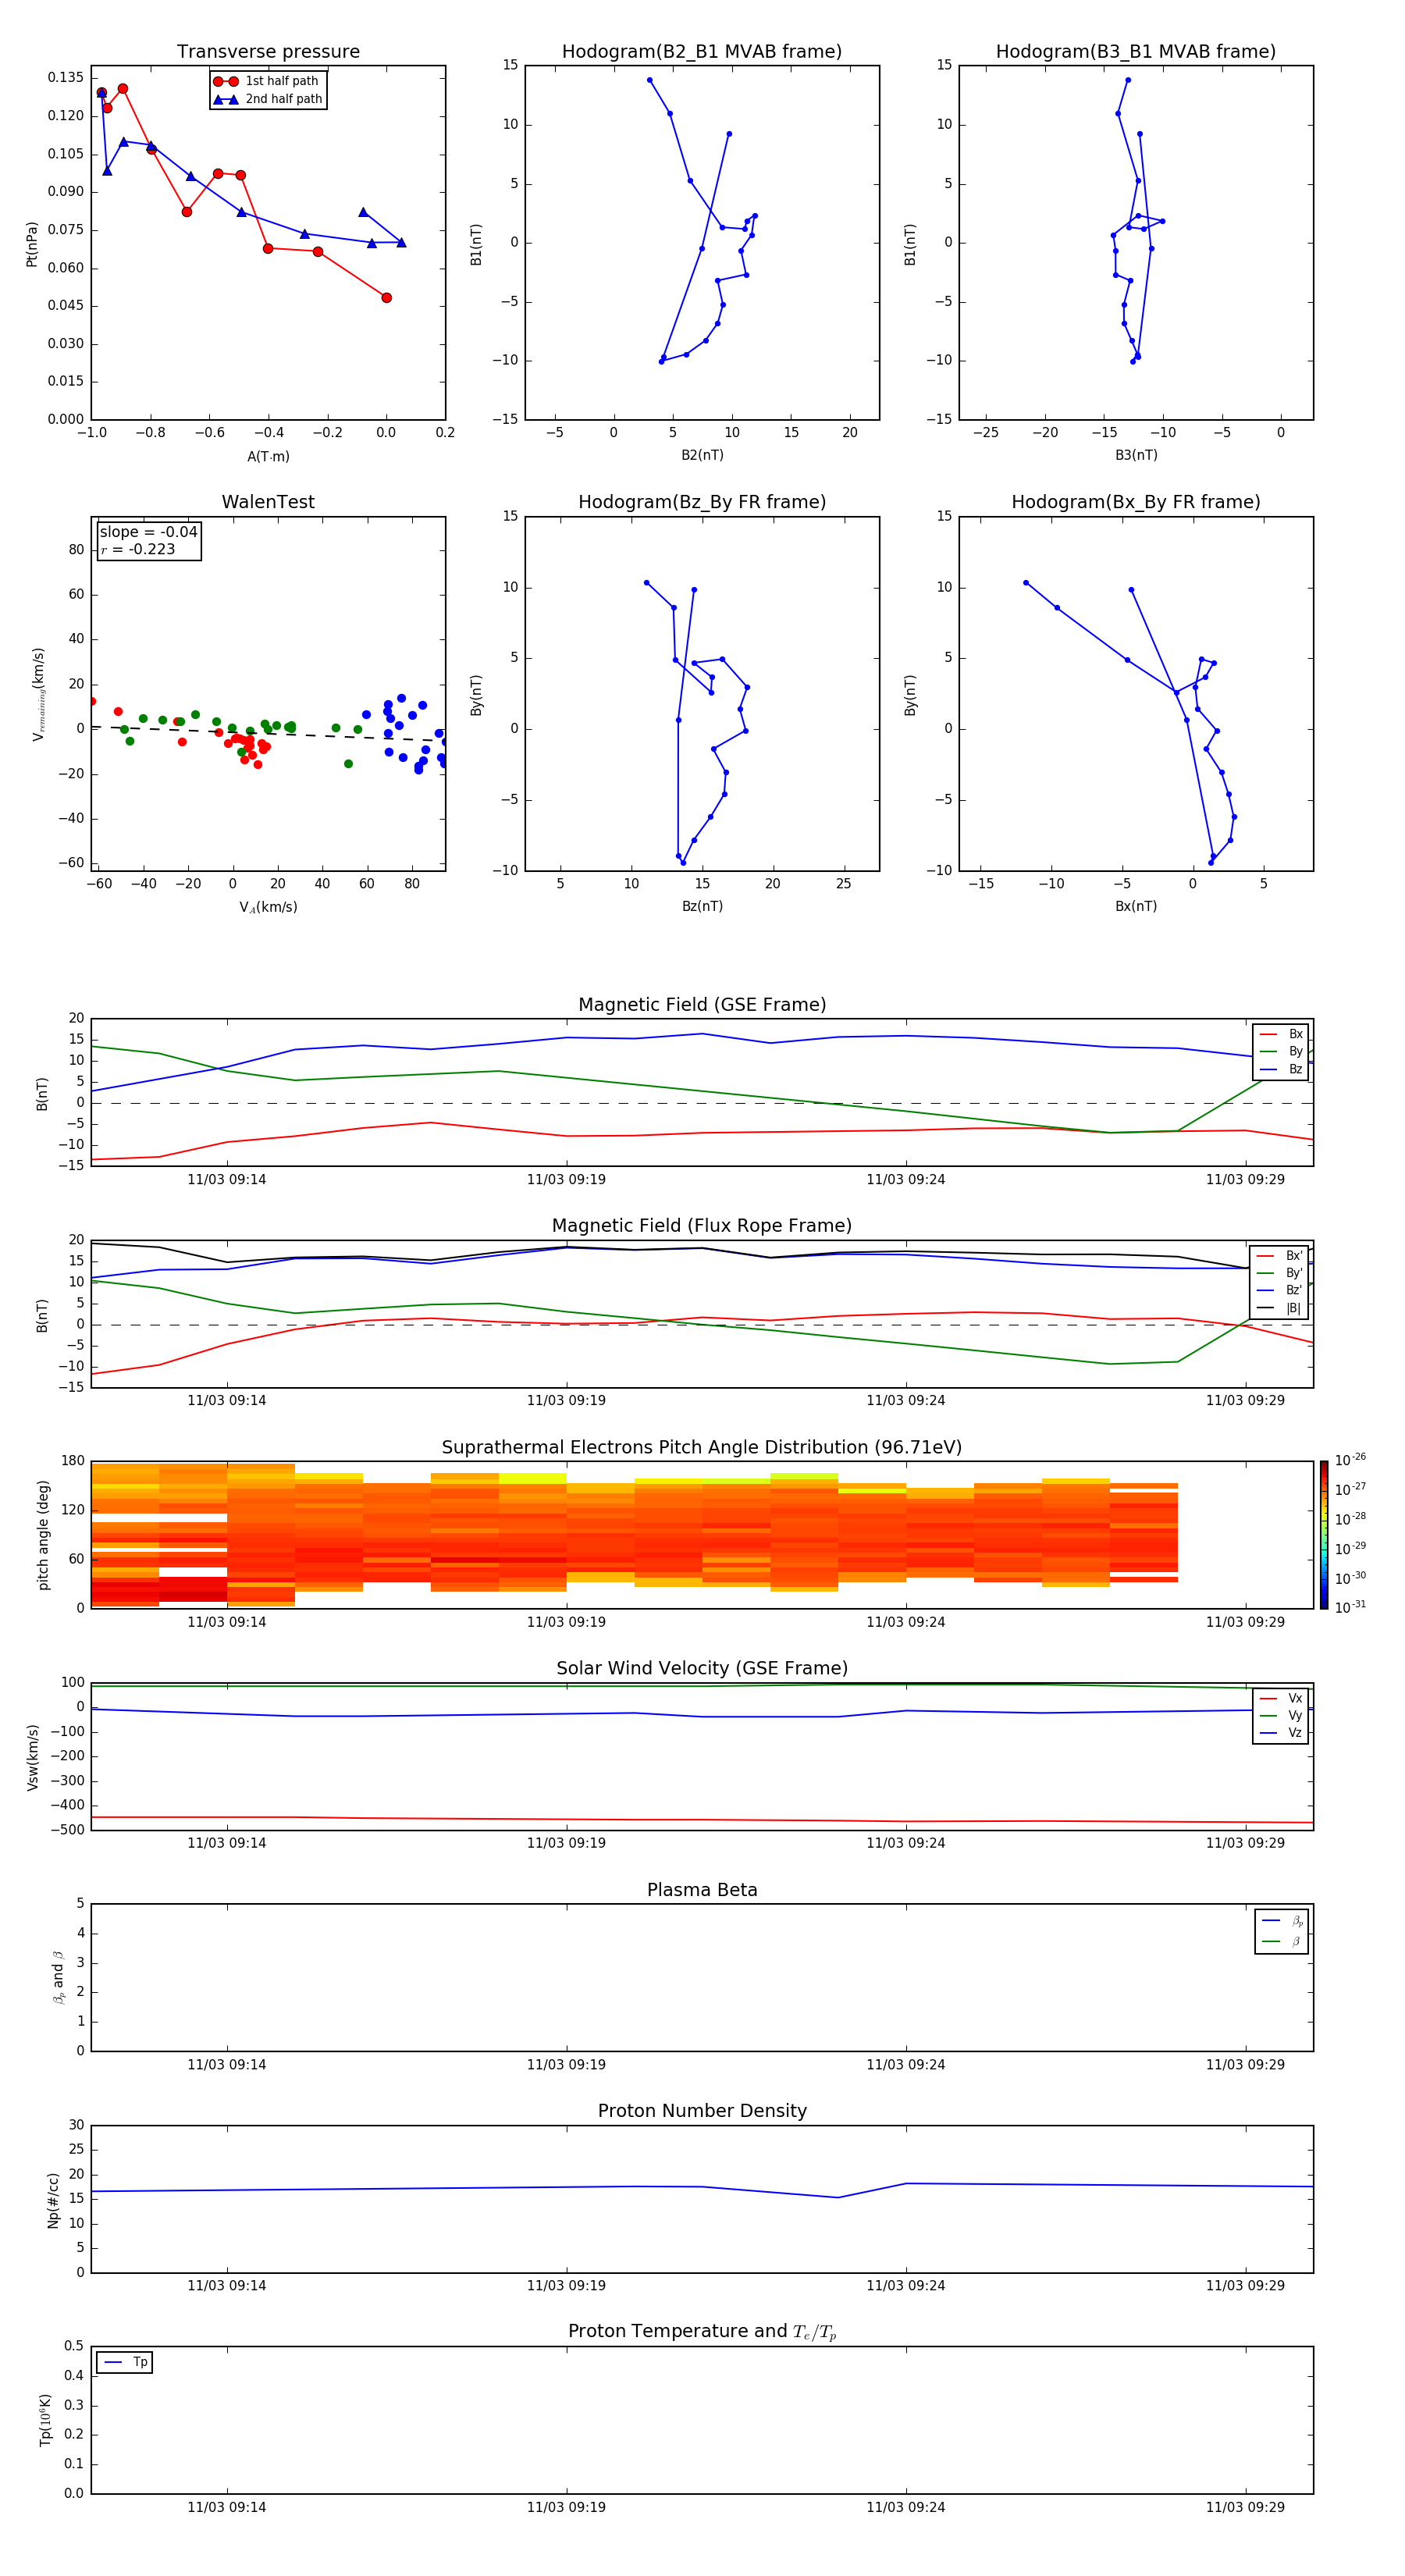Select the βp legend entry in Plasma Beta plot

pos(1282,1921)
